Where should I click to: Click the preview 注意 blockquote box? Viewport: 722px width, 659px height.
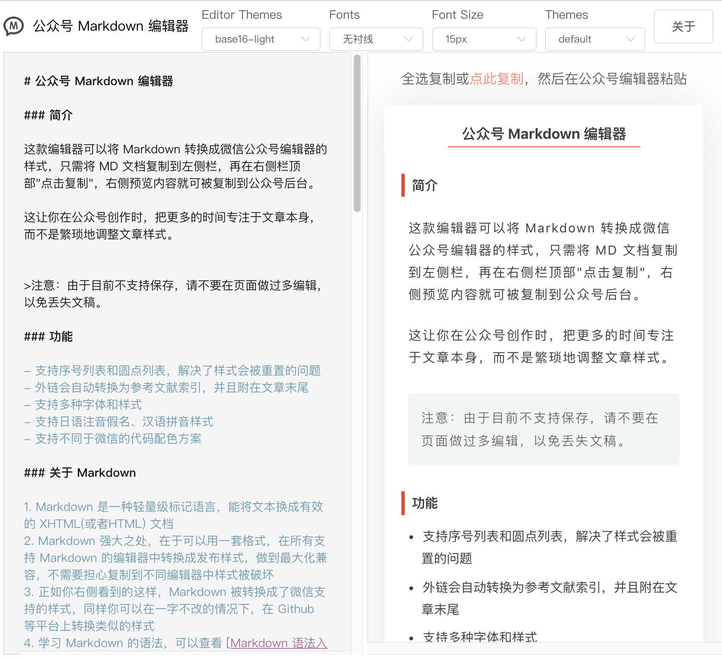click(543, 429)
